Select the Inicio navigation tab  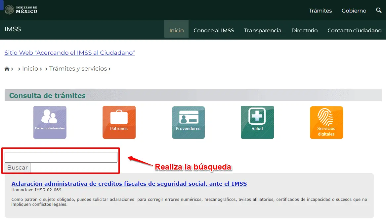coord(177,29)
